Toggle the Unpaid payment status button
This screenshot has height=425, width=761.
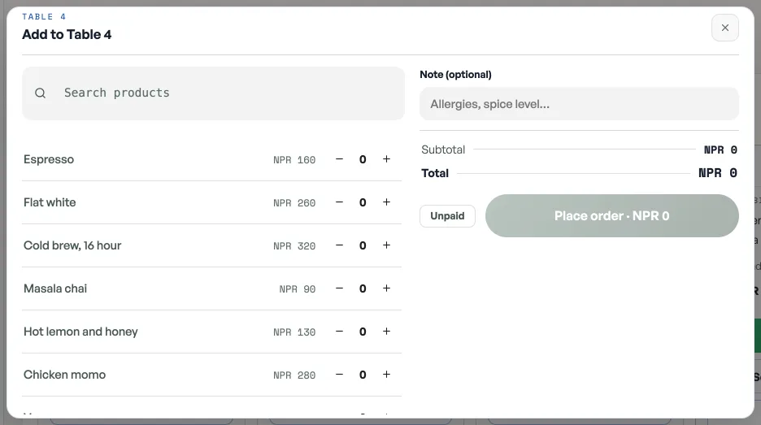447,216
